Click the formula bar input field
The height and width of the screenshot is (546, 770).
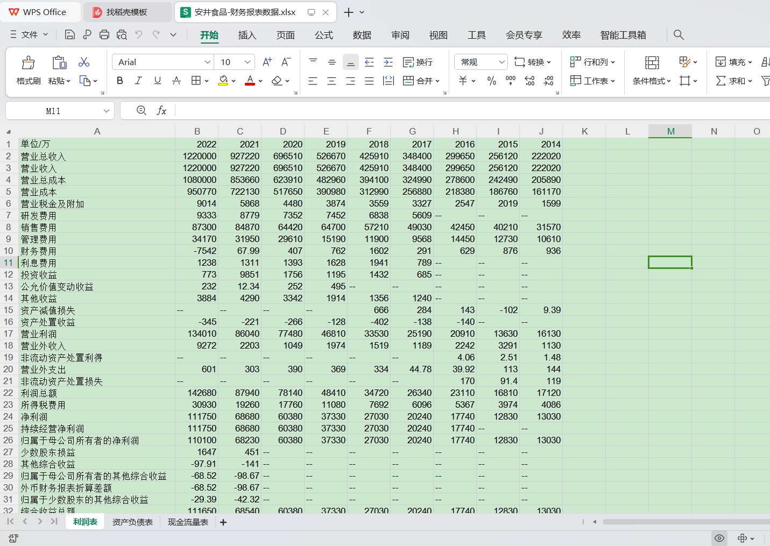click(472, 111)
